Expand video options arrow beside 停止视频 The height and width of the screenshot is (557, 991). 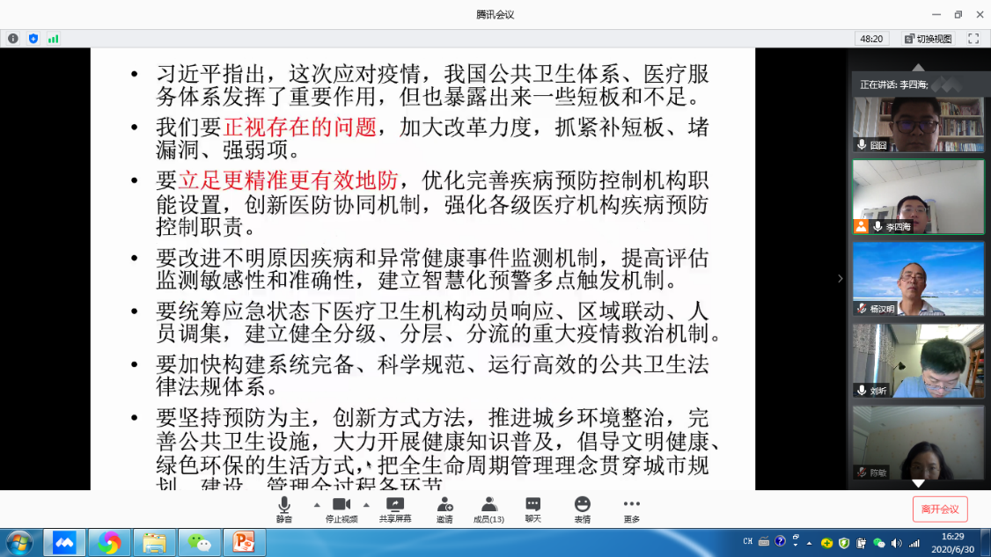pyautogui.click(x=366, y=505)
